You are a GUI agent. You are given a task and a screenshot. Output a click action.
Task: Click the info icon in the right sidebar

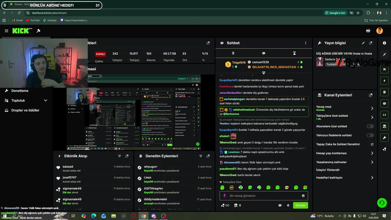coord(384,43)
